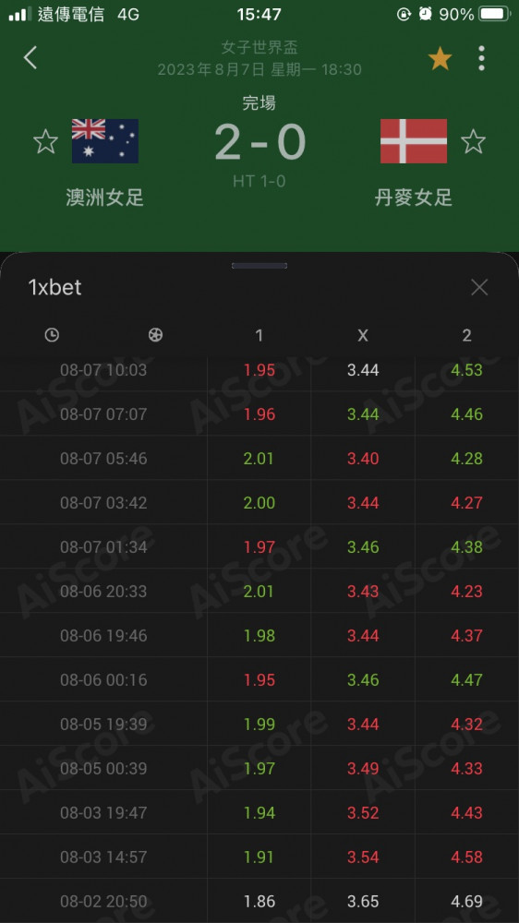Viewport: 519px width, 923px height.
Task: Select home odds 1.91
Action: (259, 857)
